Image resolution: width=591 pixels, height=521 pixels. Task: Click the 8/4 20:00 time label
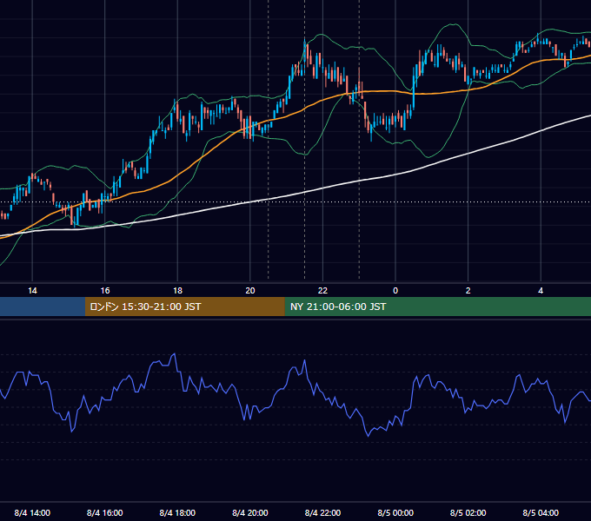tap(250, 513)
